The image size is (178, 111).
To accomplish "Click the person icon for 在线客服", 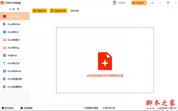I will coord(22,108).
